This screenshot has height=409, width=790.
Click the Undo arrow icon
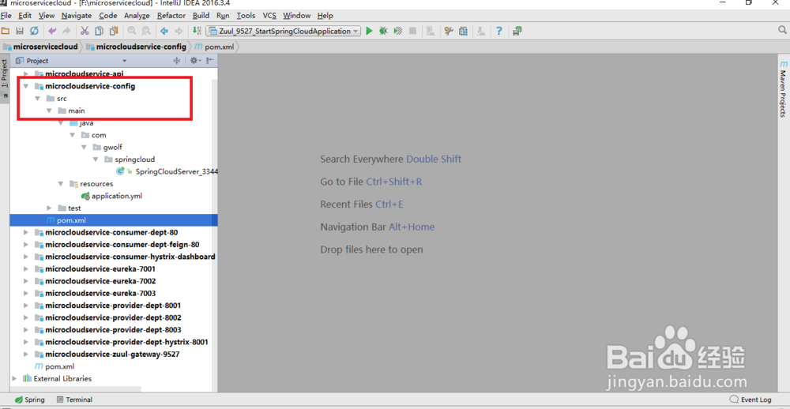pyautogui.click(x=52, y=32)
